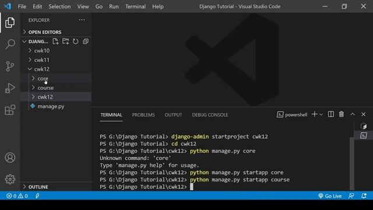The image size is (373, 210).
Task: Start Go Live server
Action: click(x=330, y=196)
